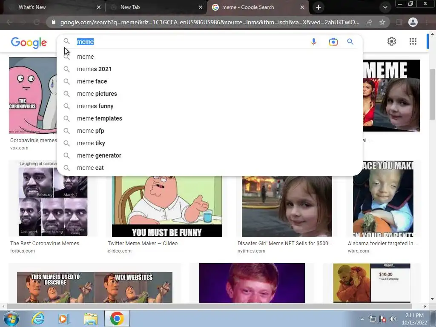The width and height of the screenshot is (436, 327).
Task: Visit nytimes.com source link
Action: click(251, 251)
